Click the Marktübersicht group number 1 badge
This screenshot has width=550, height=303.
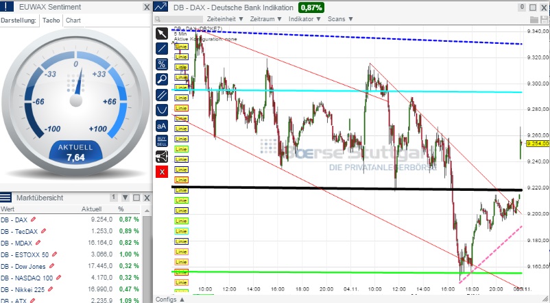[x=113, y=198]
